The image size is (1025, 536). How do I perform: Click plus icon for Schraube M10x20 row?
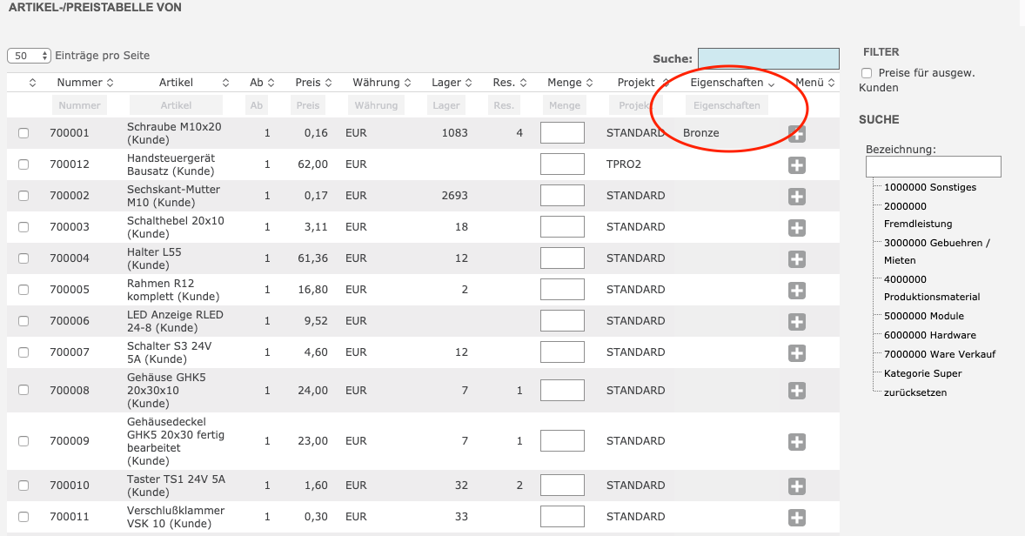(796, 134)
